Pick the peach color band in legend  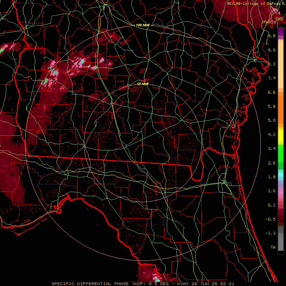click(281, 65)
